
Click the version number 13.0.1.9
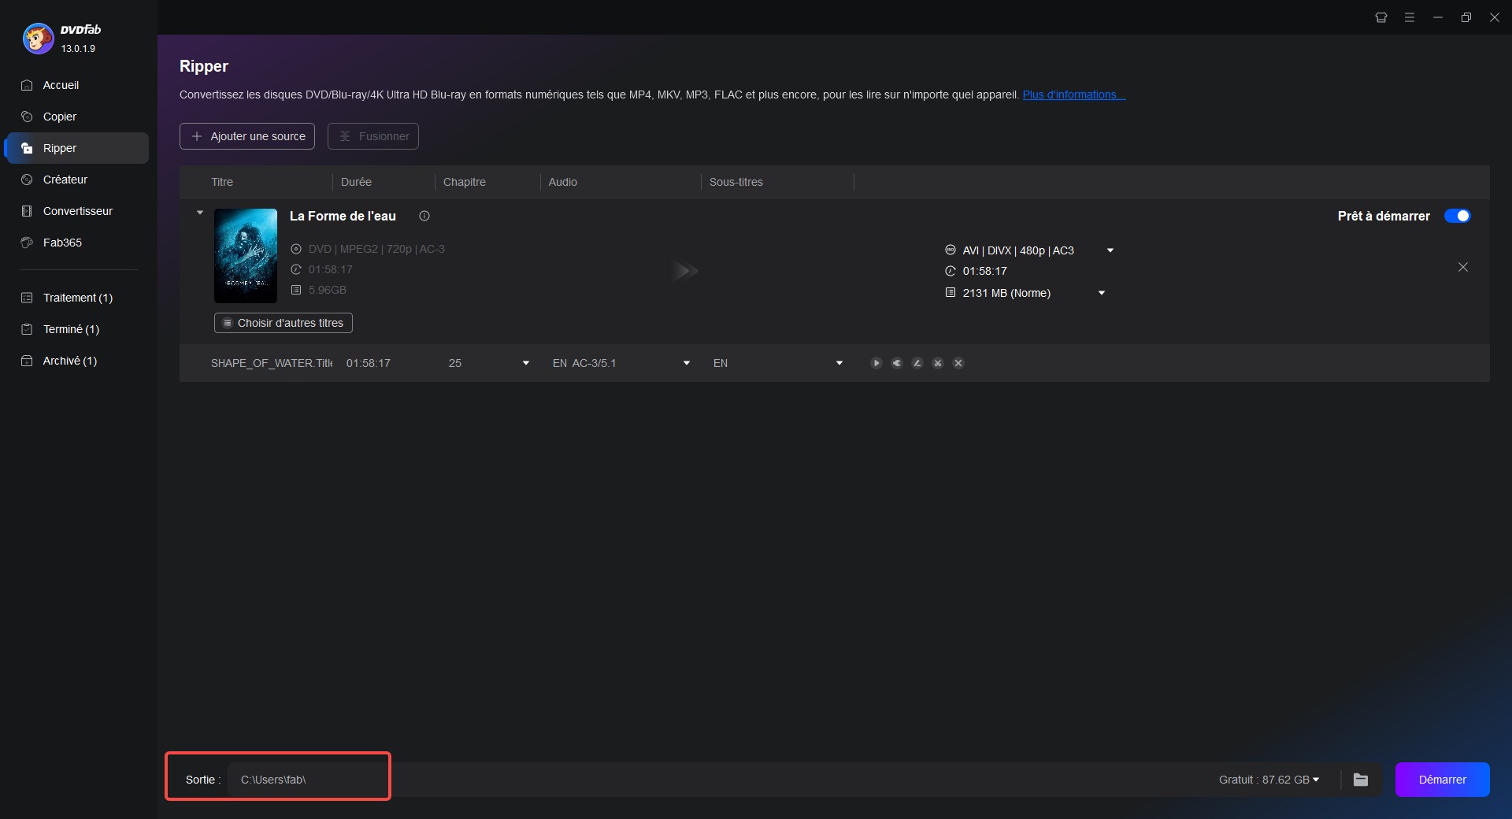78,49
